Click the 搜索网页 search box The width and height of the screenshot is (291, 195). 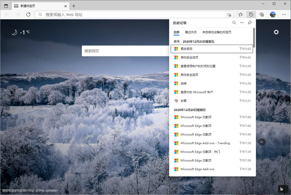click(x=124, y=51)
